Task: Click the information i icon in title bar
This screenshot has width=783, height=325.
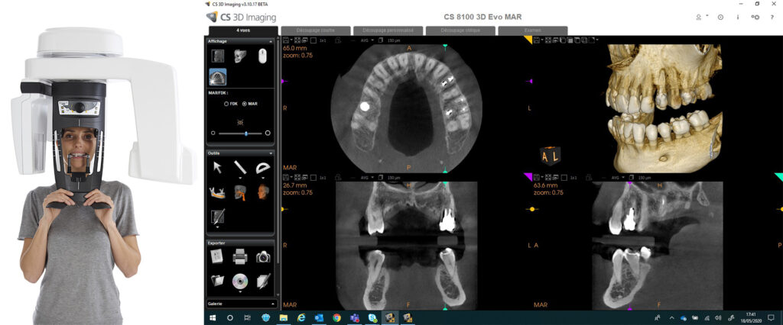Action: [738, 17]
